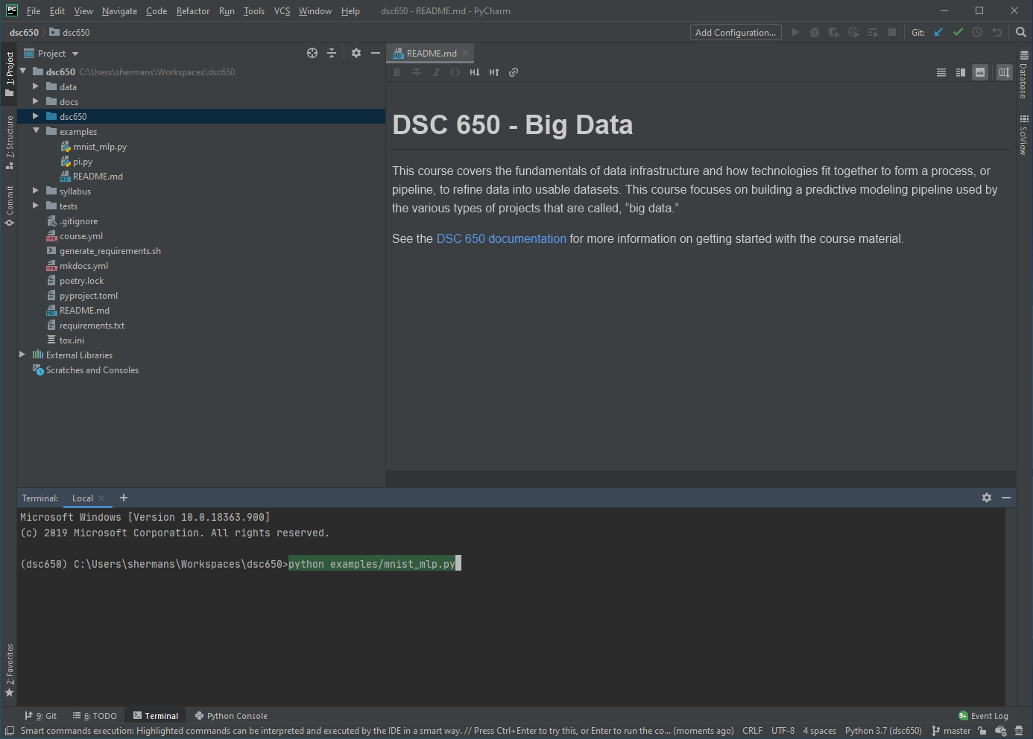Expand External Libraries node
The width and height of the screenshot is (1033, 739).
pos(22,355)
